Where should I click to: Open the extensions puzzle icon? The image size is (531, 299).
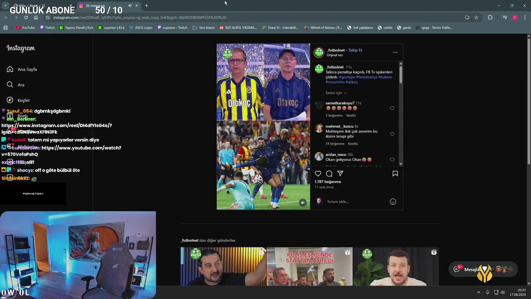pyautogui.click(x=490, y=17)
